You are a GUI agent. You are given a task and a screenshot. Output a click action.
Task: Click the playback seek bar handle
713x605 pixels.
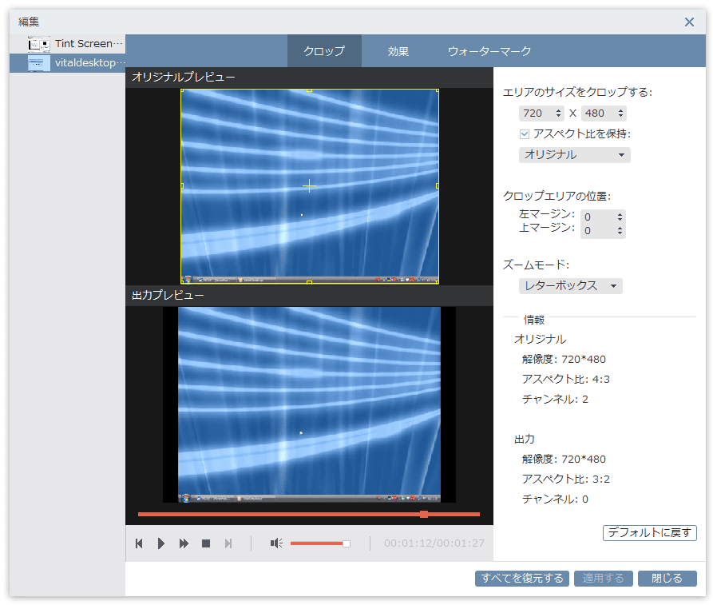[x=424, y=515]
